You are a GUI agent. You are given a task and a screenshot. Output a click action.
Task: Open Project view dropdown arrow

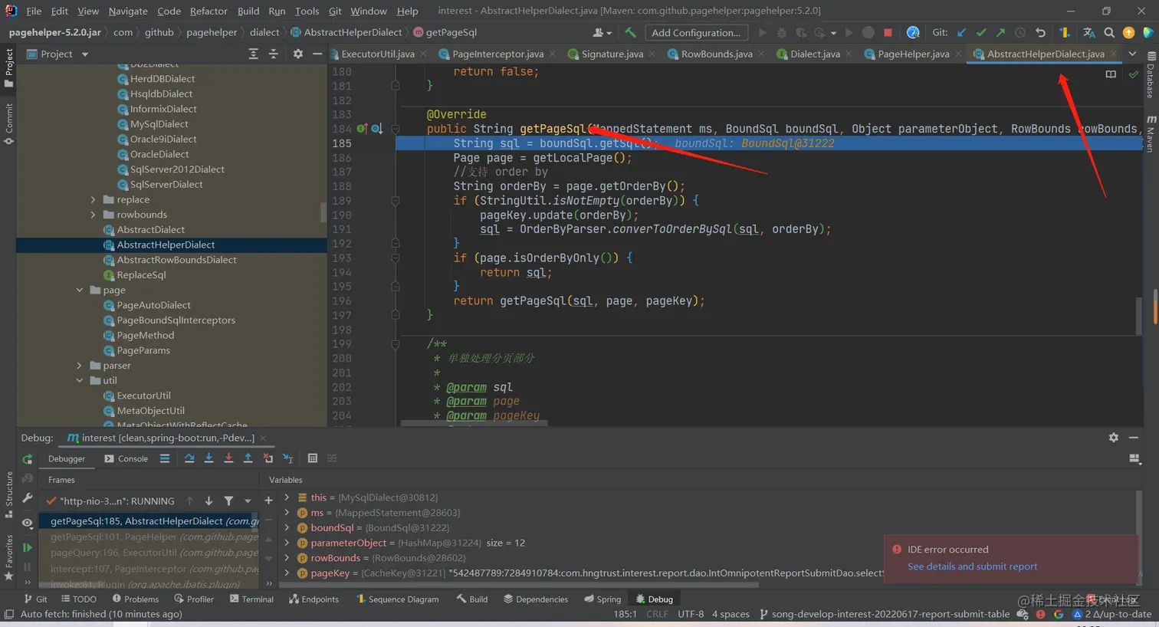pyautogui.click(x=85, y=54)
